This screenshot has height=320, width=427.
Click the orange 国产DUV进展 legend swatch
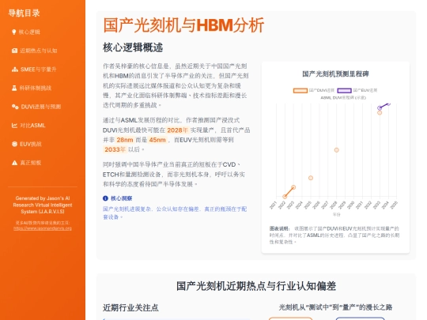tap(300, 90)
